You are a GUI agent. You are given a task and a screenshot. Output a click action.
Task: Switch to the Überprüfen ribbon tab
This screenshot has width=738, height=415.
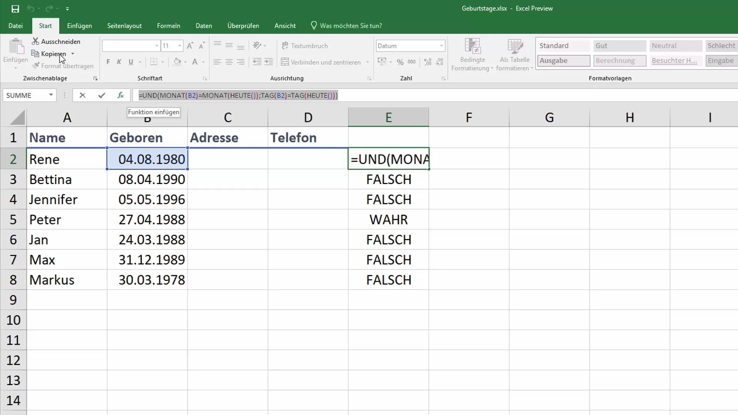pyautogui.click(x=243, y=26)
